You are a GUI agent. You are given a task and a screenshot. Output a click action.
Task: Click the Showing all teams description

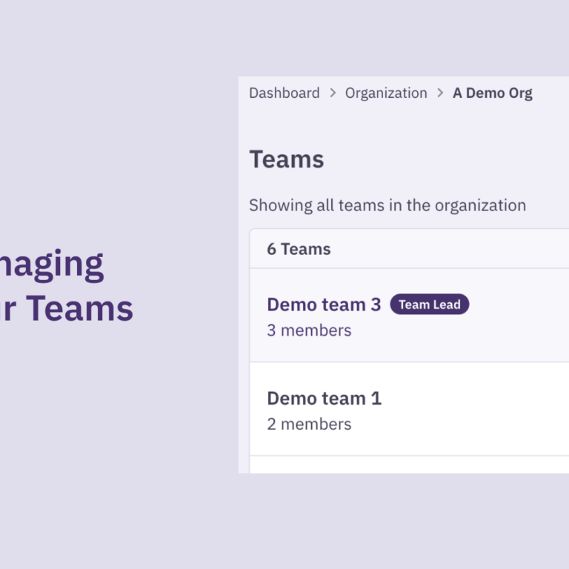[387, 205]
